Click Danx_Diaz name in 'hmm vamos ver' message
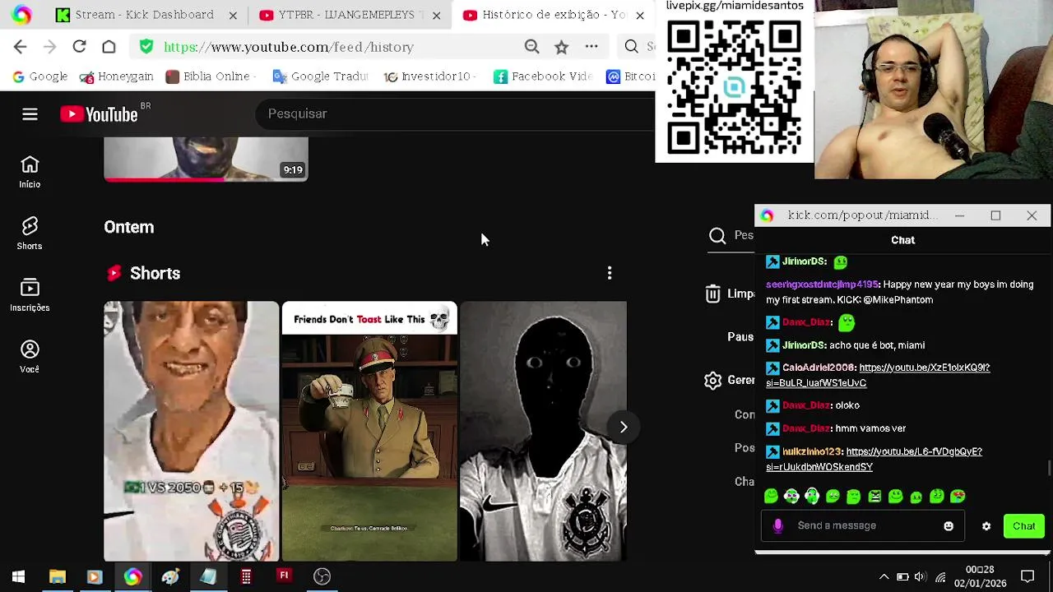The width and height of the screenshot is (1053, 592). click(x=806, y=428)
